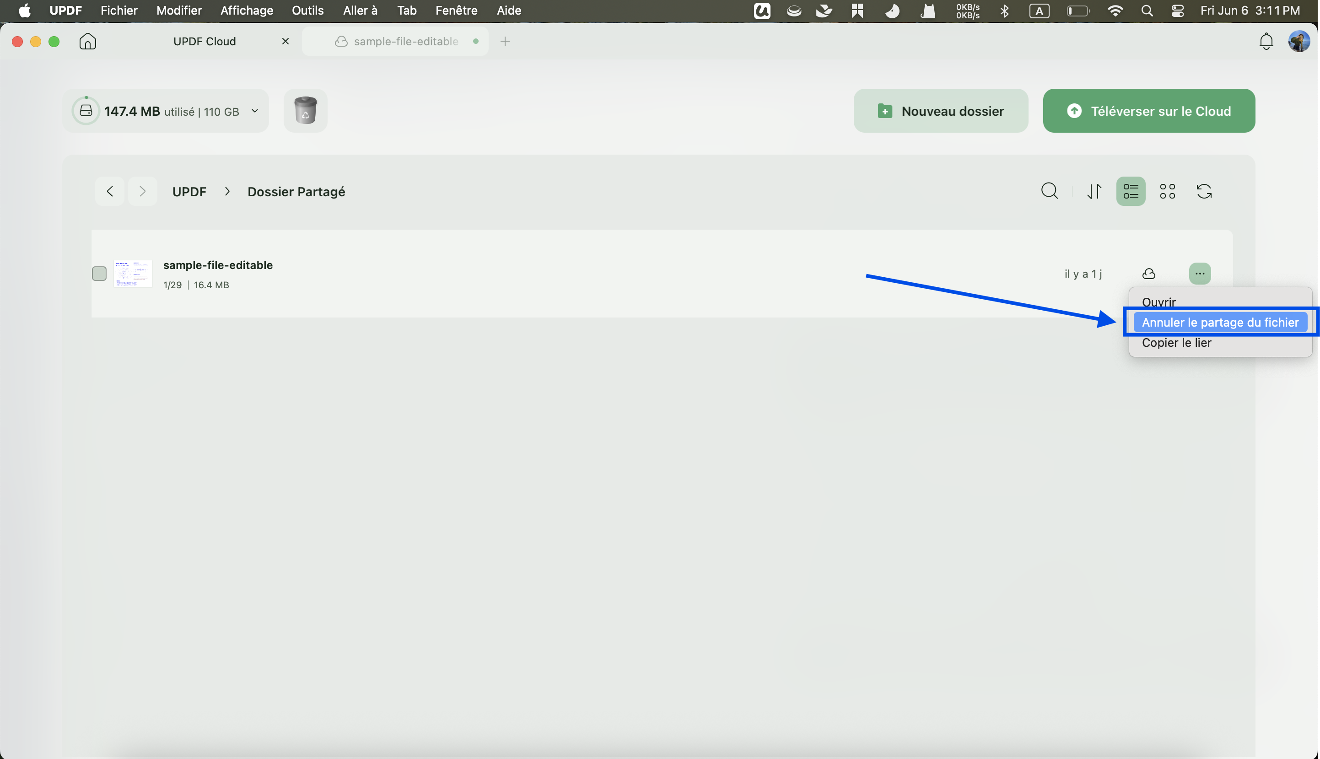This screenshot has width=1320, height=759.
Task: Open the Aide menu
Action: pos(509,11)
